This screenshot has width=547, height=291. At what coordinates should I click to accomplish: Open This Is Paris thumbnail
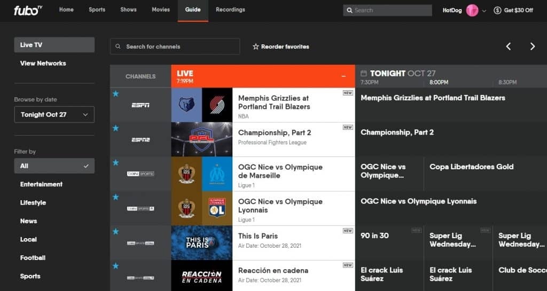pos(201,243)
